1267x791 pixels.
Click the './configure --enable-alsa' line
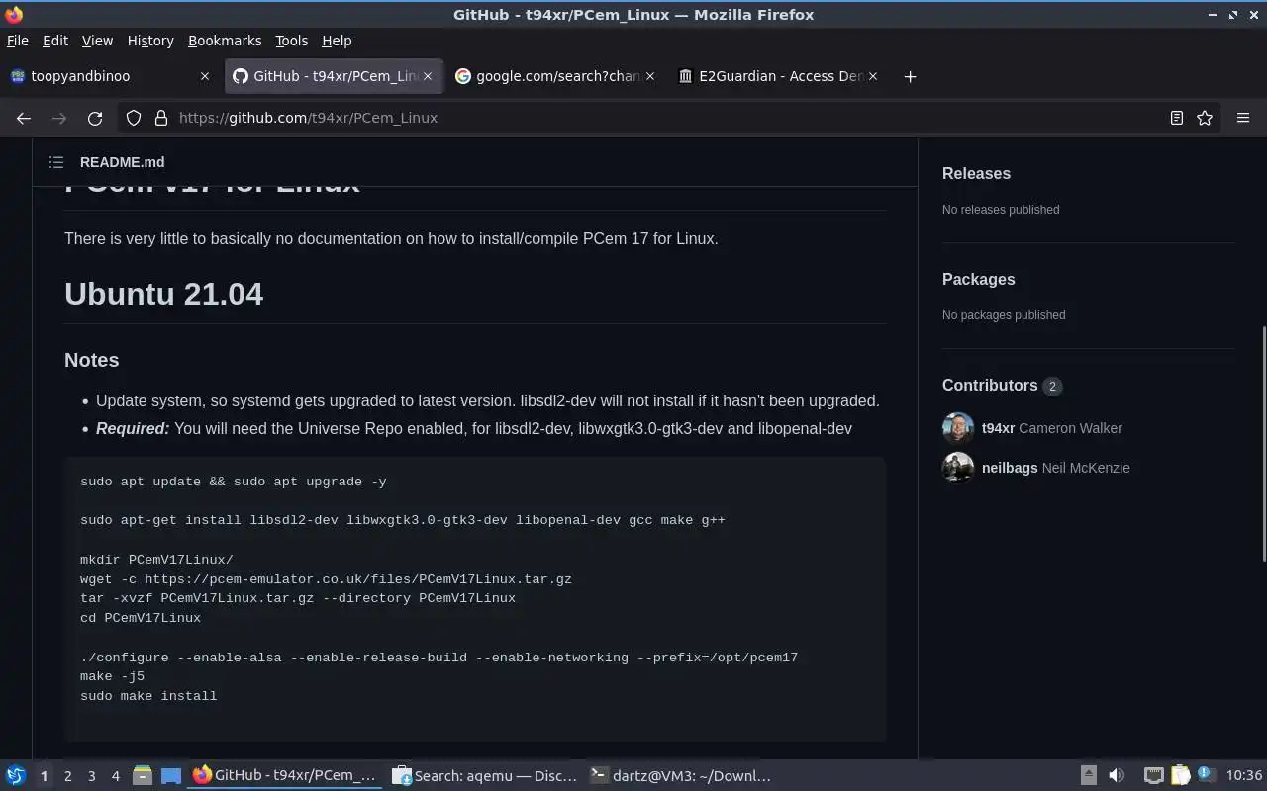click(x=439, y=658)
